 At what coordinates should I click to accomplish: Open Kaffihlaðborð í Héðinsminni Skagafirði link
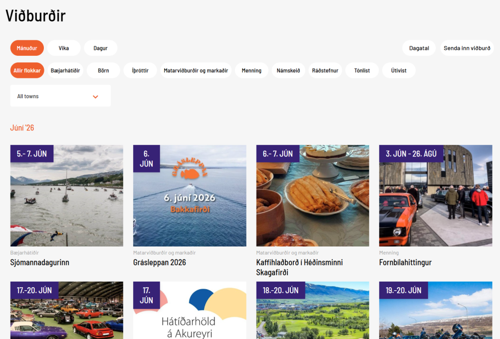pyautogui.click(x=299, y=268)
